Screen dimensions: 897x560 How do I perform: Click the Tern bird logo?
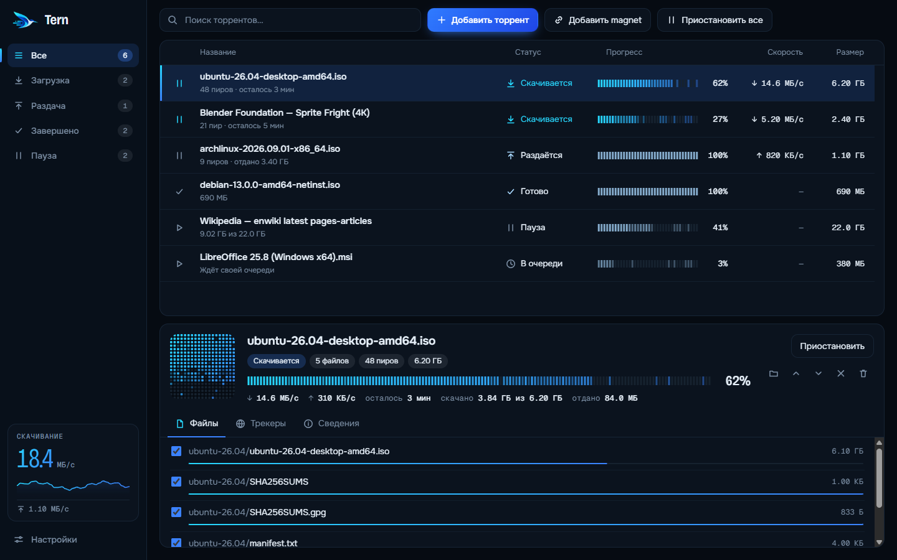[x=24, y=20]
